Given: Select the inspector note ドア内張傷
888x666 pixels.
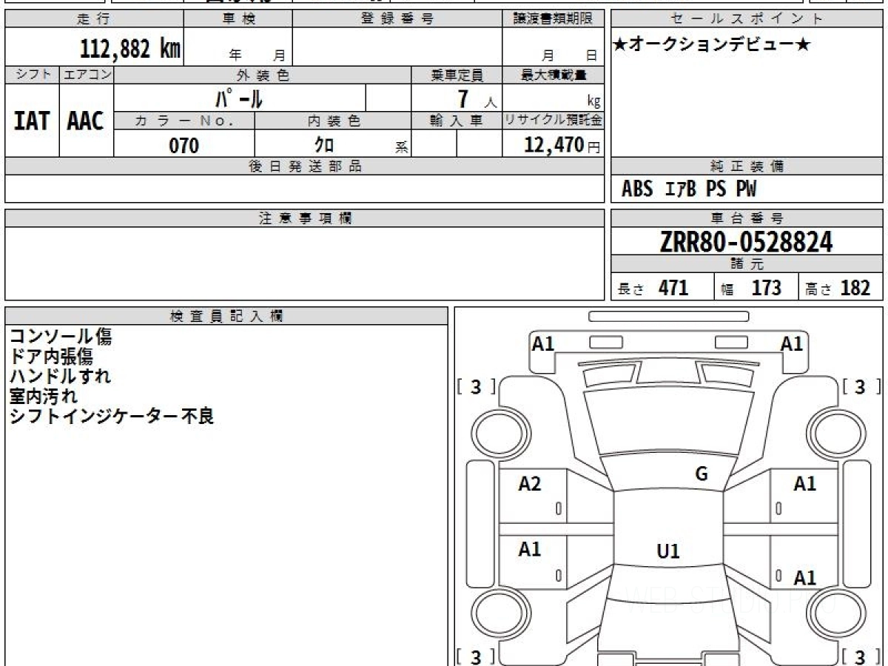Looking at the screenshot, I should [51, 357].
